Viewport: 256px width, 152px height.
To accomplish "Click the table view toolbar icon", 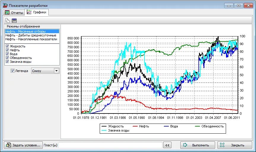I will pos(14,20).
